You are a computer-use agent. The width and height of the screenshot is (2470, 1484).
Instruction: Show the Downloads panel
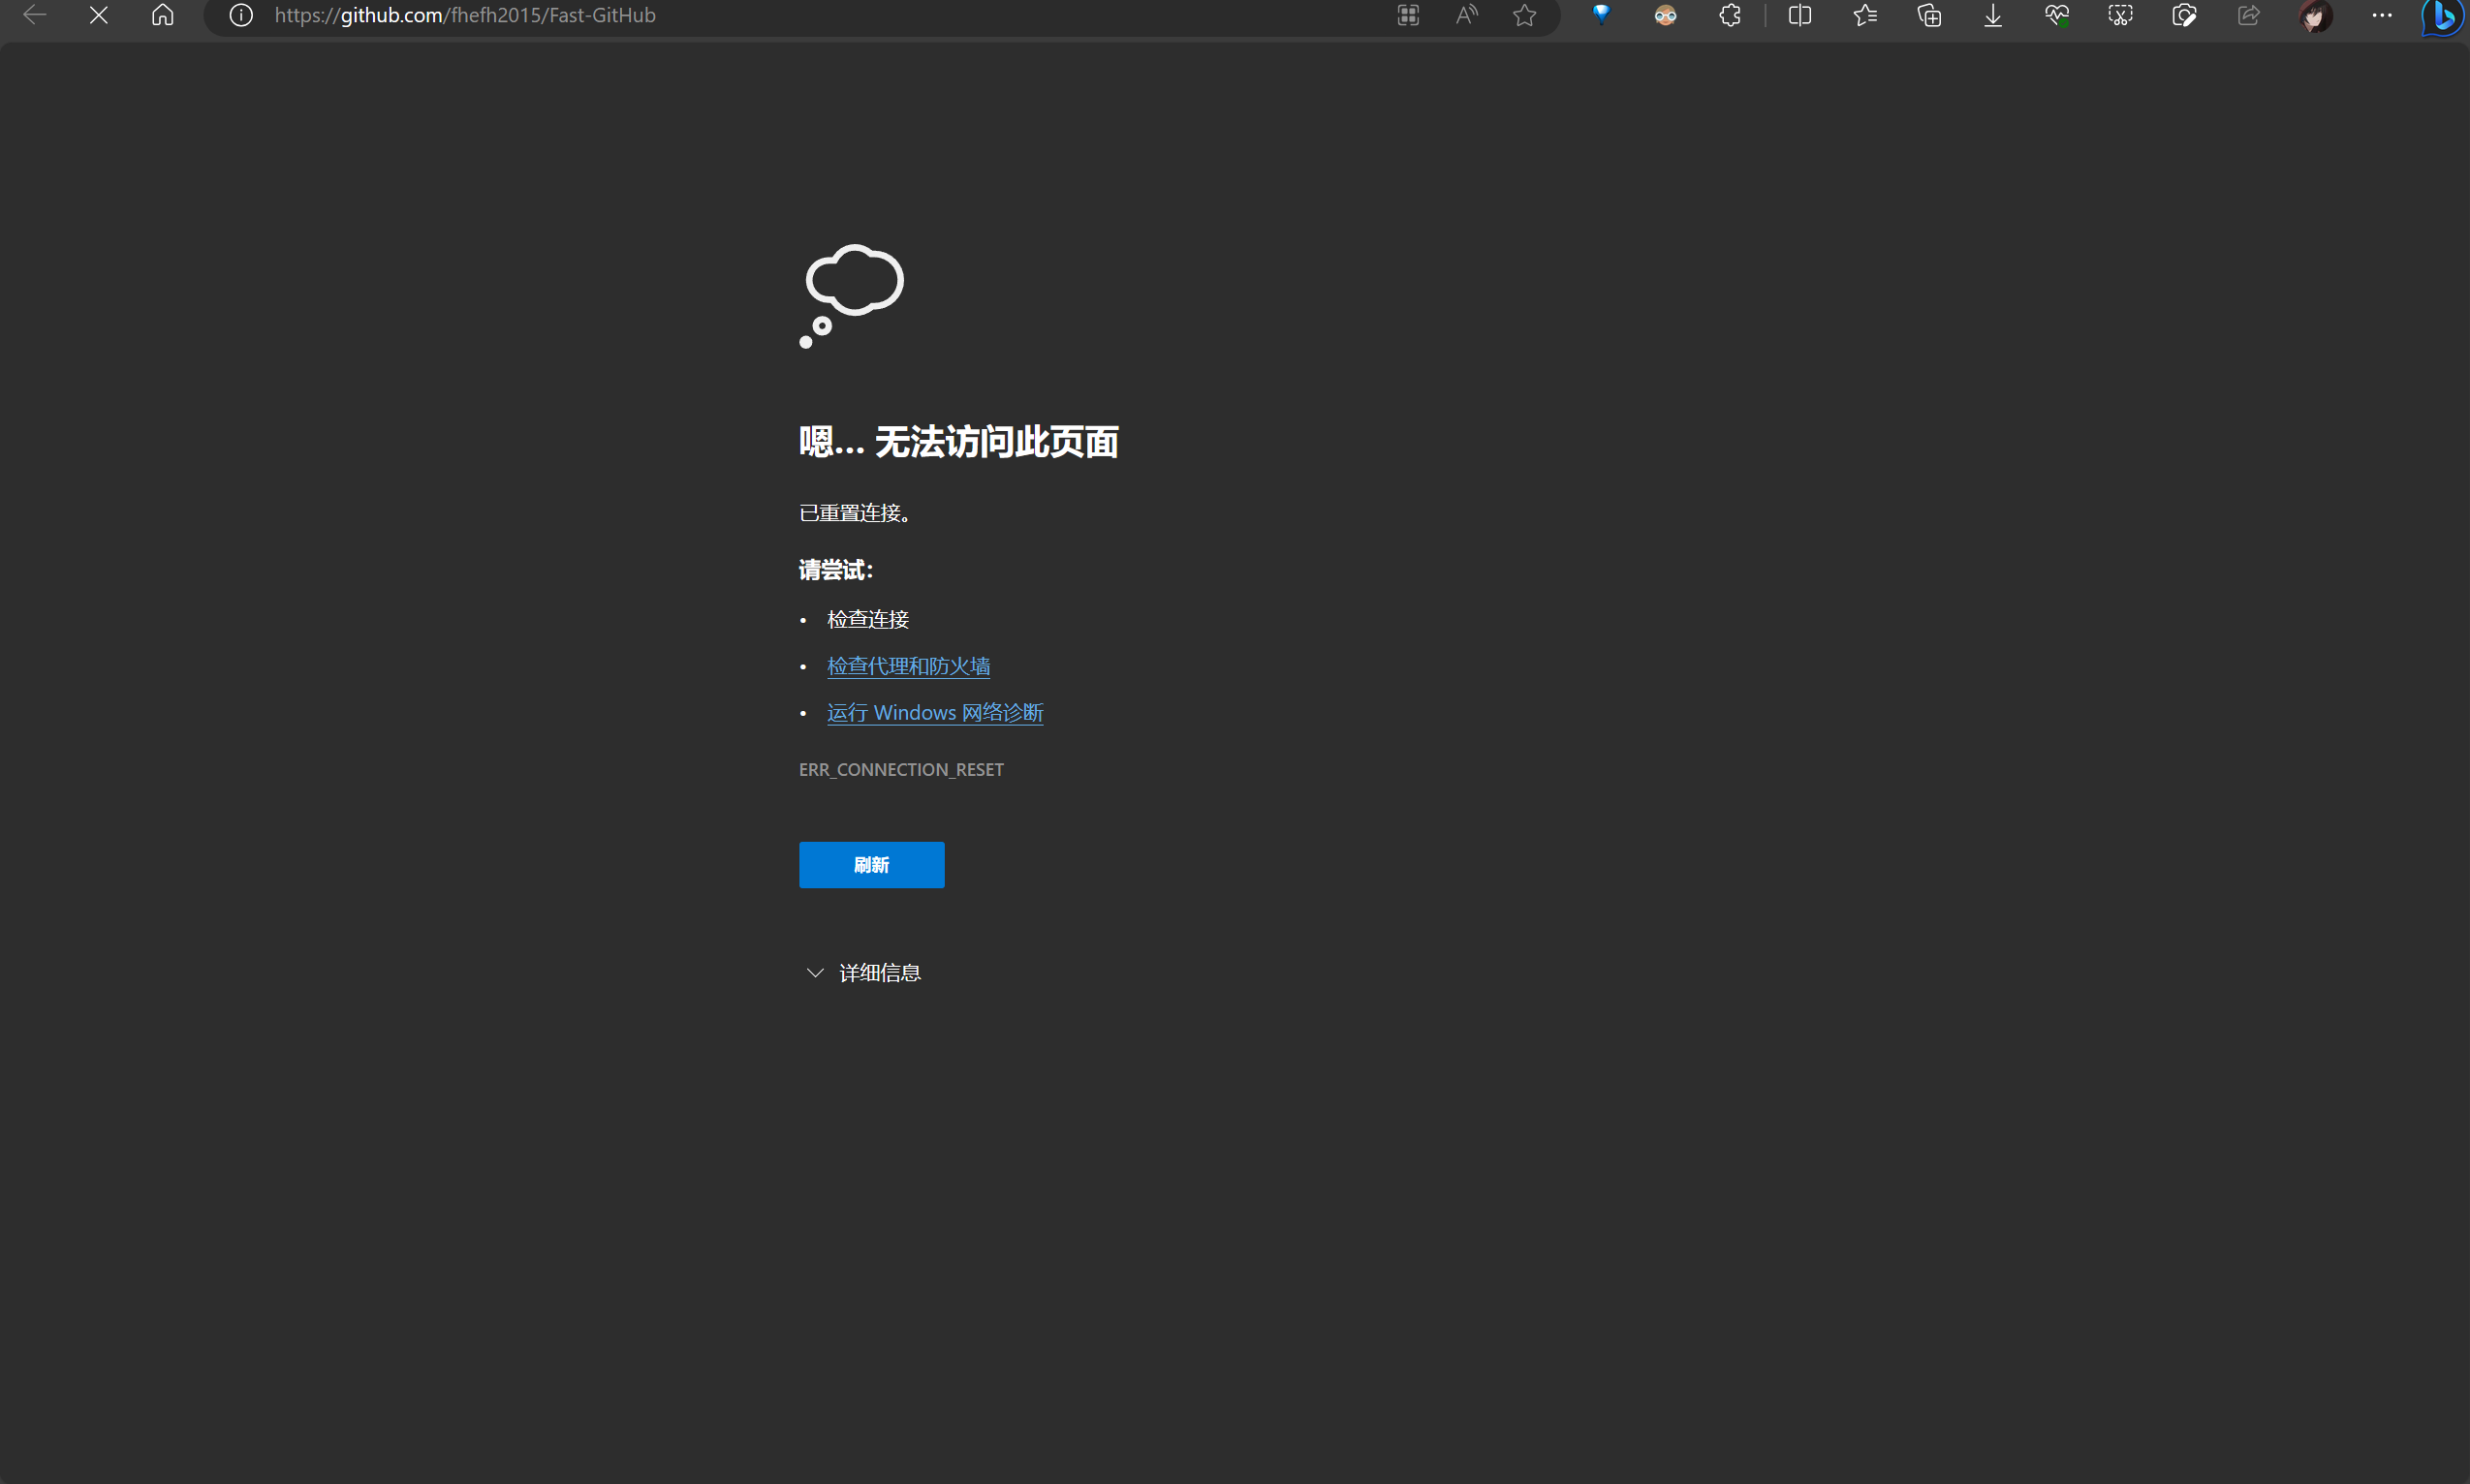[1993, 15]
